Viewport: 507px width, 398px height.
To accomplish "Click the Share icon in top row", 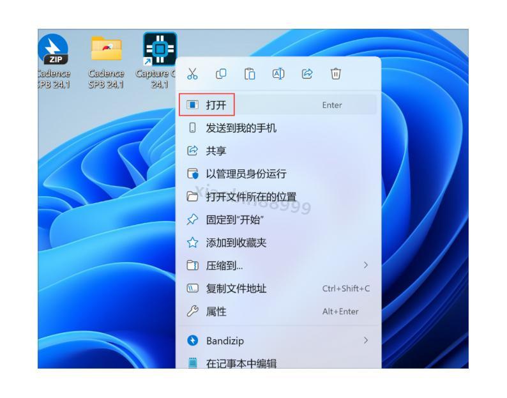I will pyautogui.click(x=307, y=73).
